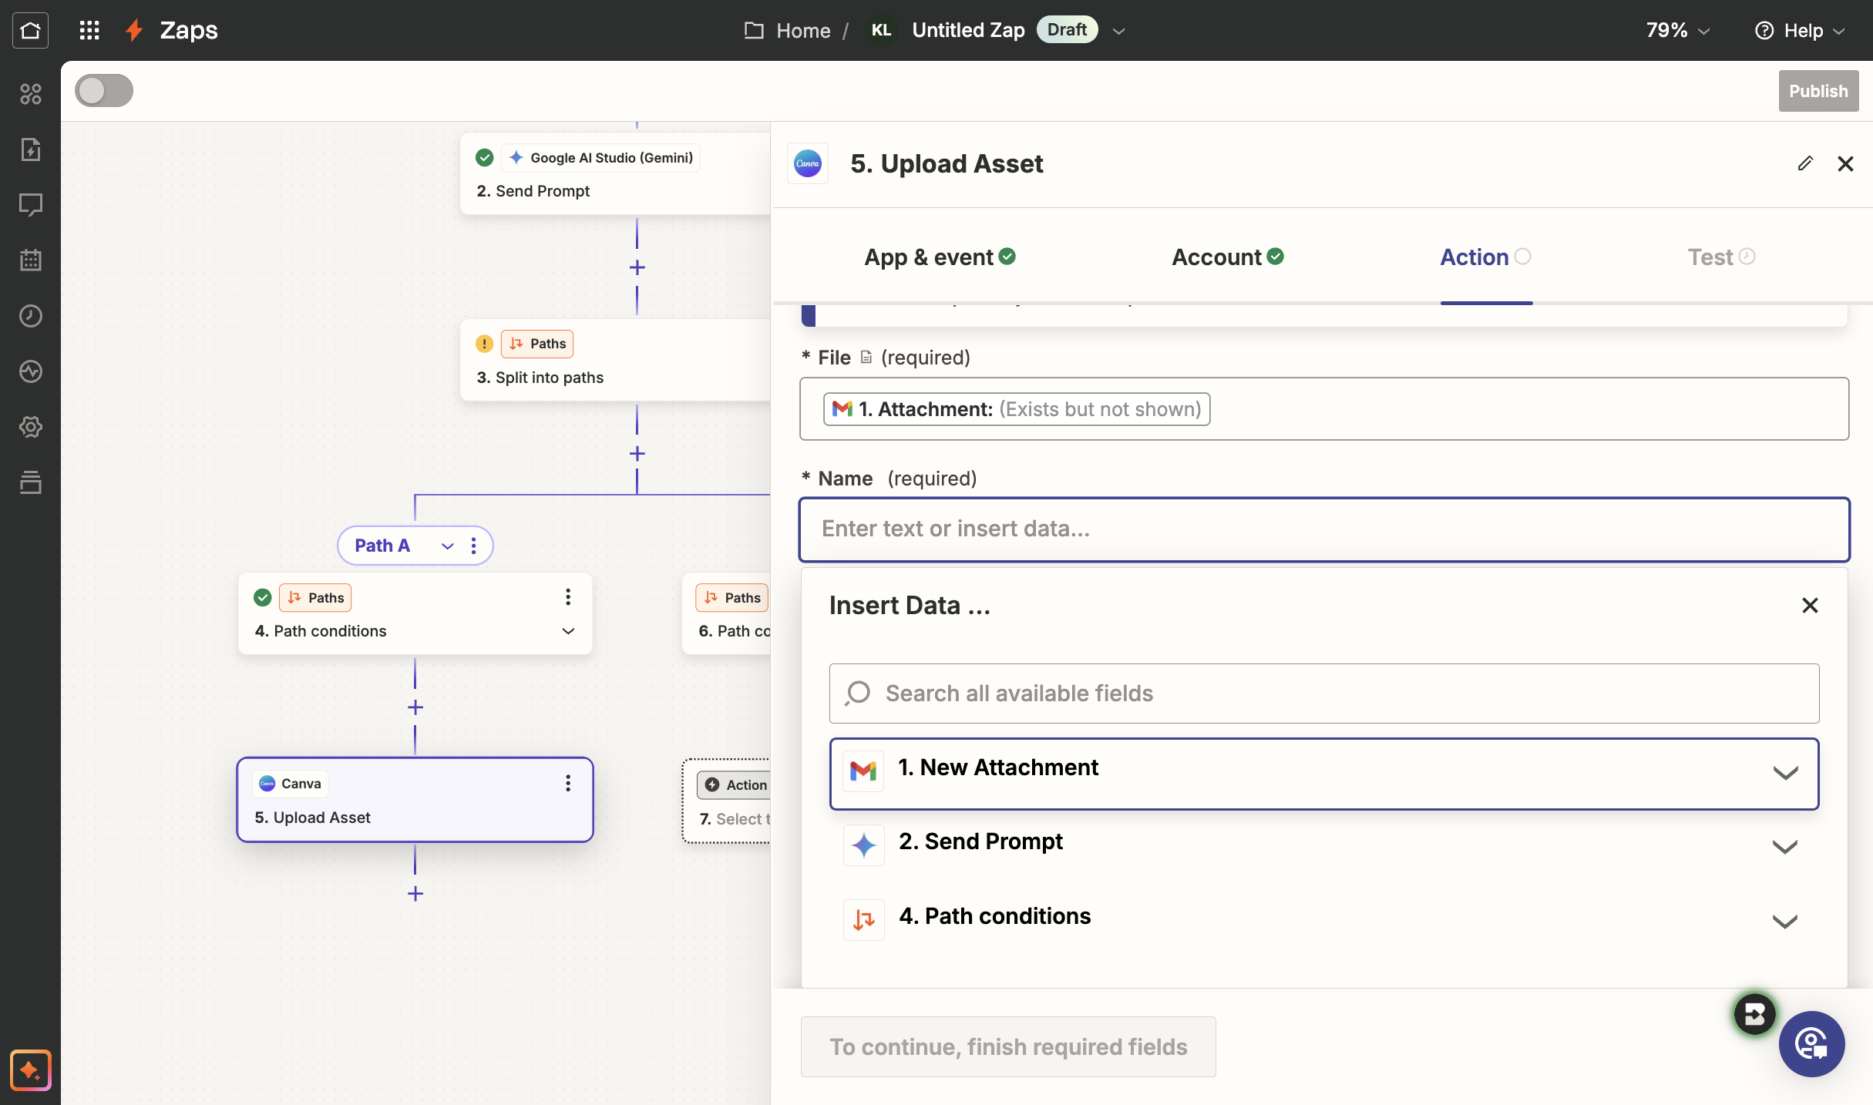Open Upload Asset step three-dot menu
Screen dimensions: 1873x1105
568,784
